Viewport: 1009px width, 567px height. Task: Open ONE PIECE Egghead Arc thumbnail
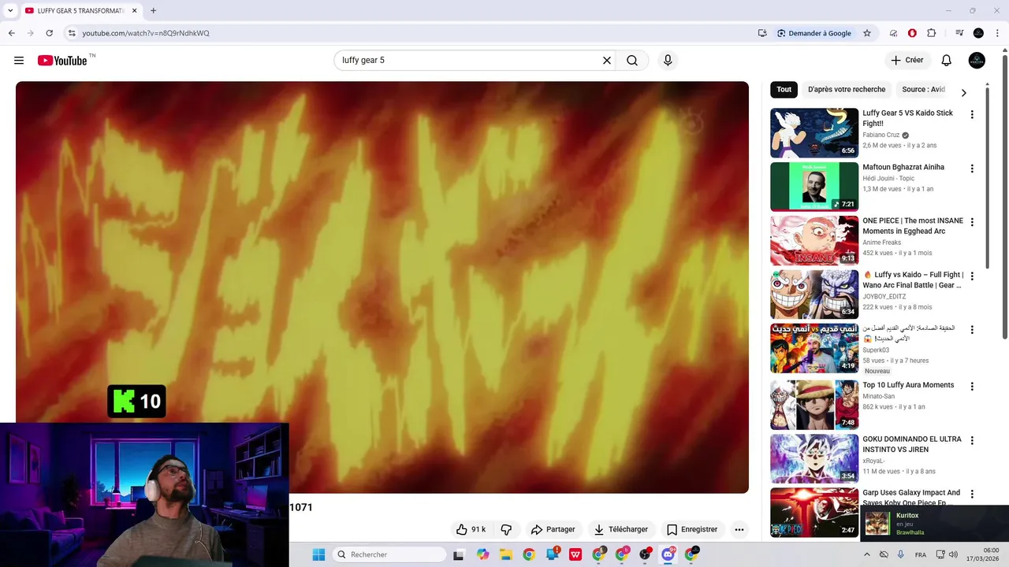814,240
